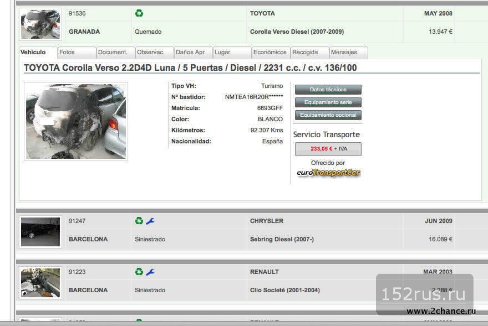488x326 pixels.
Task: Click Corolla Verso Diesel (2007-2009)
Action: point(297,32)
